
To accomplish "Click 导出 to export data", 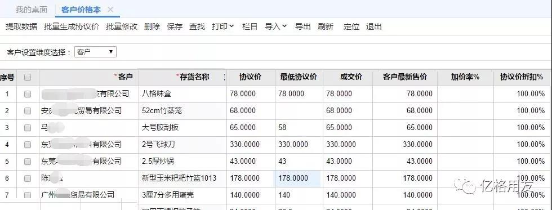I will click(303, 26).
